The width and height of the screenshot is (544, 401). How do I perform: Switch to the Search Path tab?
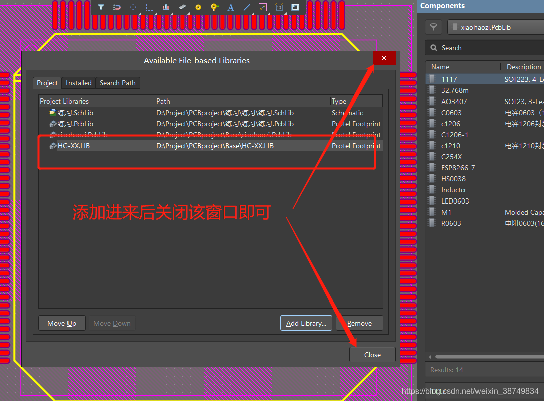pos(117,83)
